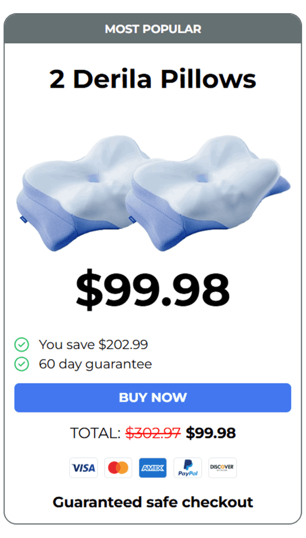Click green checkmark beside 60 day guarantee
306x538 pixels.
pos(22,364)
